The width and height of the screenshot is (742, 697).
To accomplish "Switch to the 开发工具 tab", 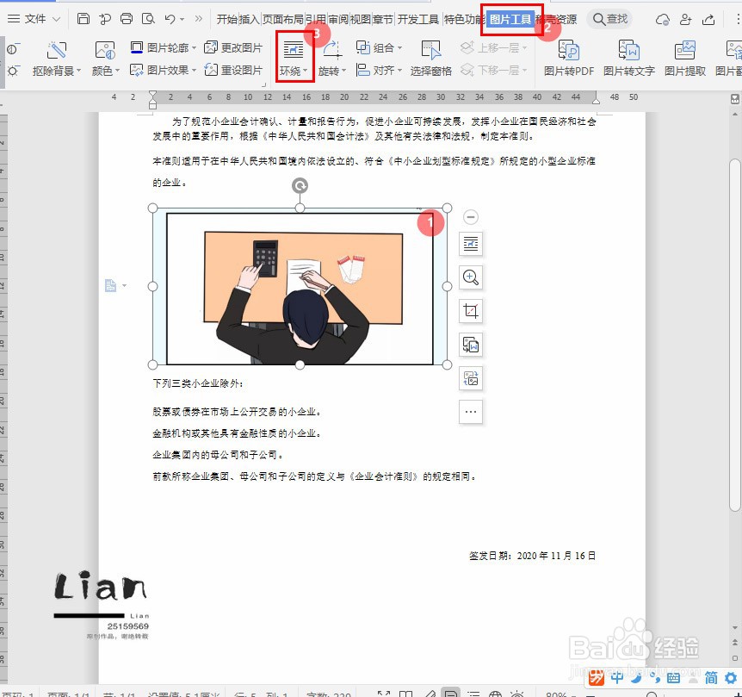I will pyautogui.click(x=418, y=20).
